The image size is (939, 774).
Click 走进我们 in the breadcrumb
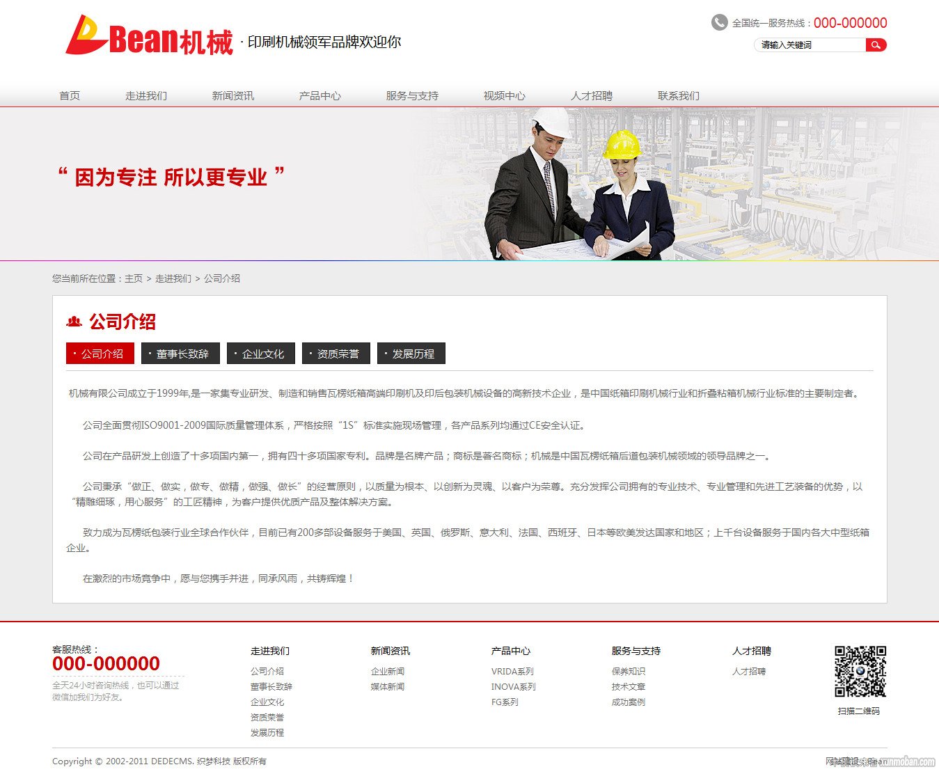pos(173,278)
